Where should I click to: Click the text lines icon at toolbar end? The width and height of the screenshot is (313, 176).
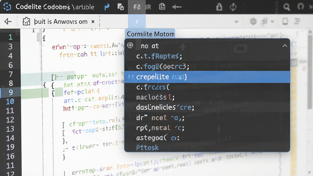point(297,21)
